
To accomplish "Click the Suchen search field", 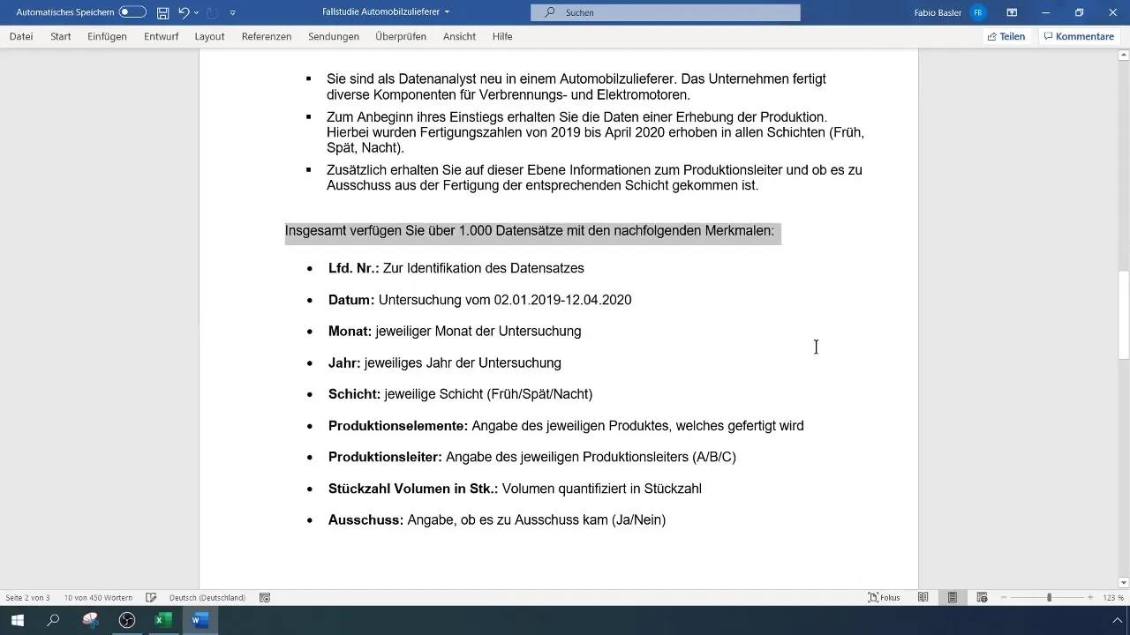I will 666,12.
